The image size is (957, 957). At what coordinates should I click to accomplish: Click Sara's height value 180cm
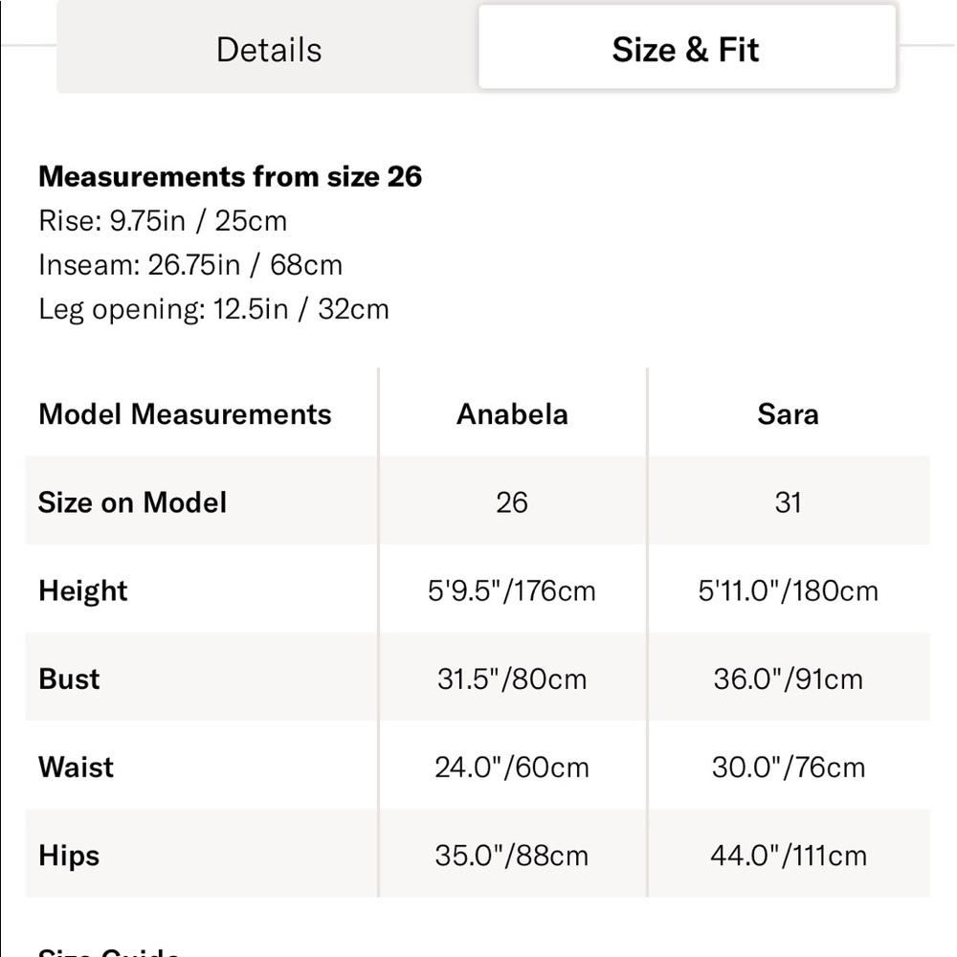coord(788,590)
